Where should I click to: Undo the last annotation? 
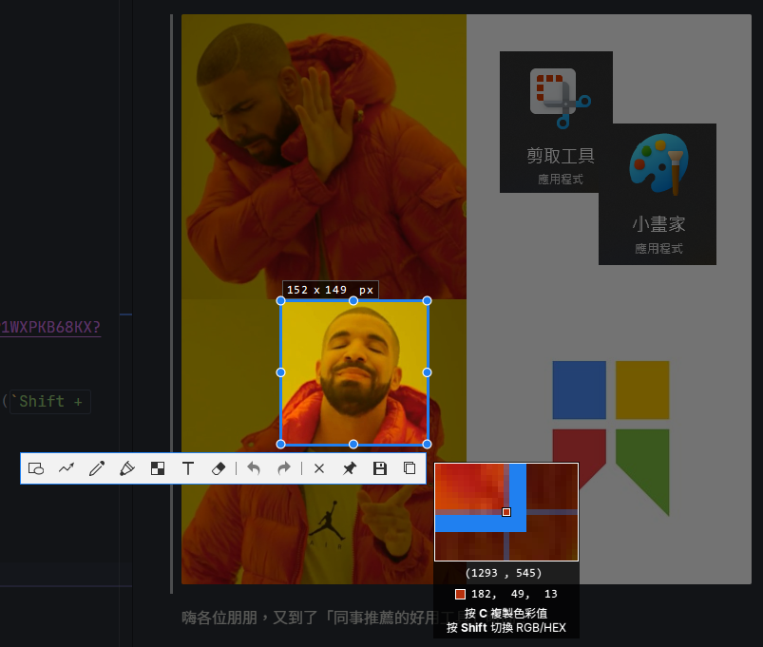[254, 468]
